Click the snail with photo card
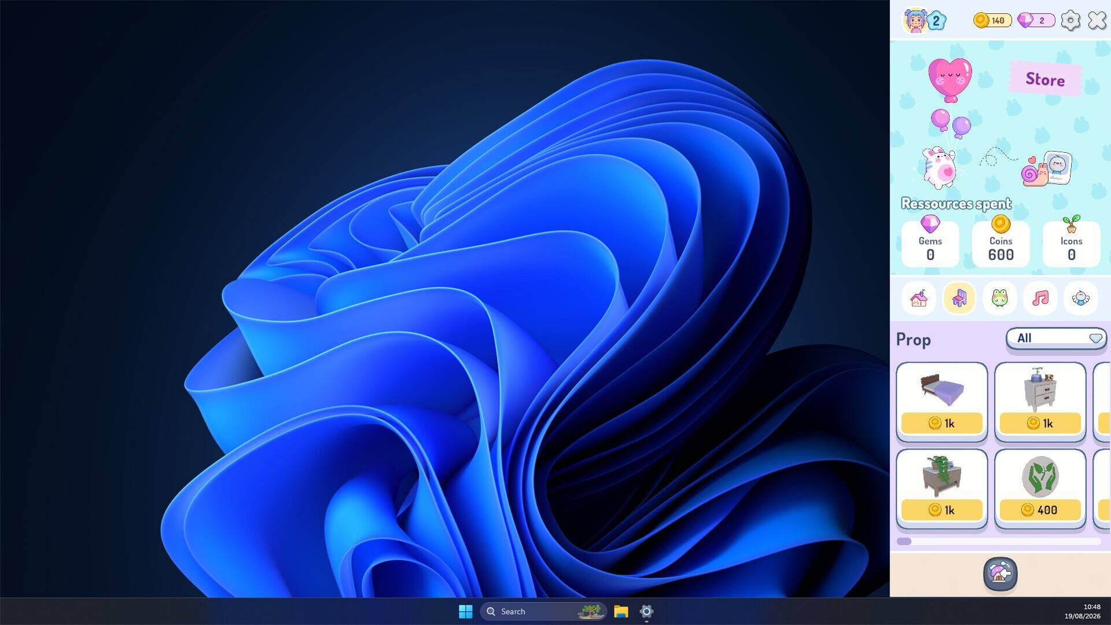This screenshot has height=625, width=1111. click(1046, 168)
